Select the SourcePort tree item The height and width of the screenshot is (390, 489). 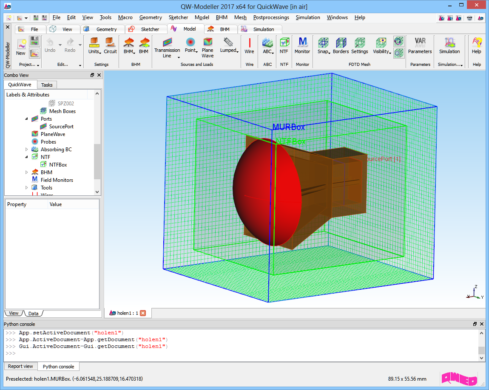[x=61, y=127]
